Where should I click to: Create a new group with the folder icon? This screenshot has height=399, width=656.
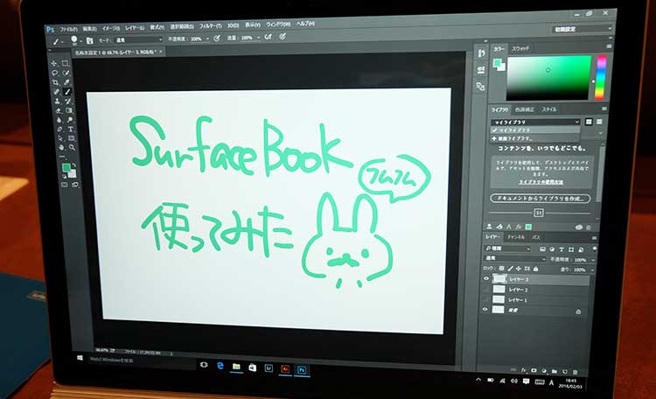pos(555,371)
